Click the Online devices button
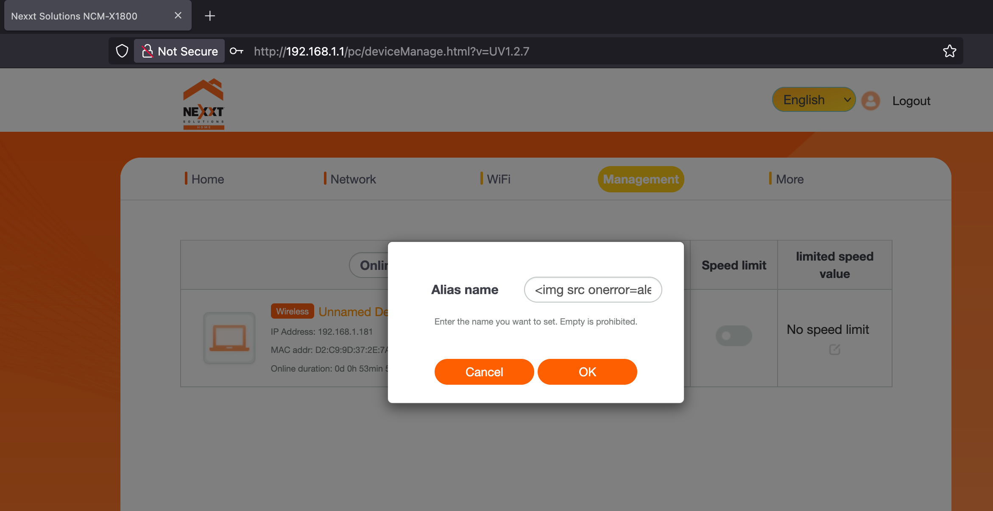The height and width of the screenshot is (511, 993). click(x=369, y=265)
